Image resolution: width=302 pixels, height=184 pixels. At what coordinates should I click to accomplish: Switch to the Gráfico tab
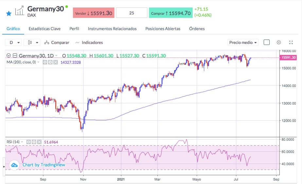13,29
